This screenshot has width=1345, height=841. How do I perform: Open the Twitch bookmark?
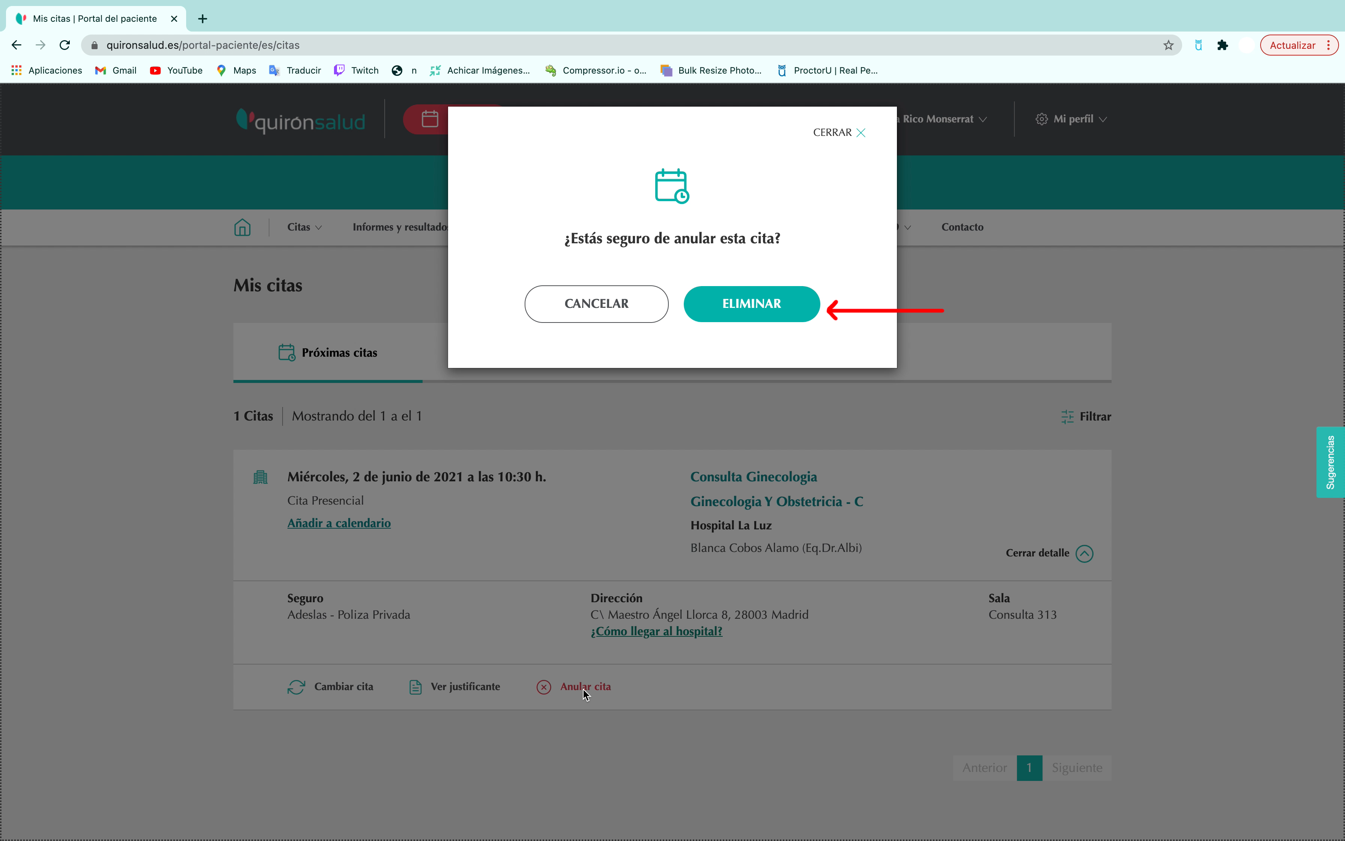click(x=356, y=70)
